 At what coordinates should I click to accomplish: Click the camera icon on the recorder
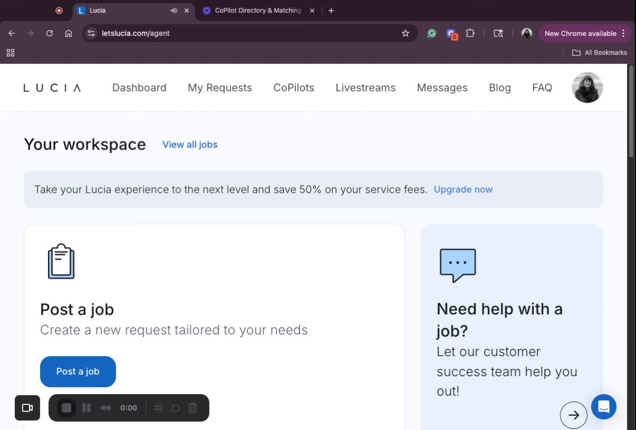tap(27, 408)
